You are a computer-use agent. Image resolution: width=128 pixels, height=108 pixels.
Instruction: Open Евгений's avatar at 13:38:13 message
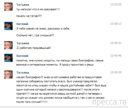[8, 26]
